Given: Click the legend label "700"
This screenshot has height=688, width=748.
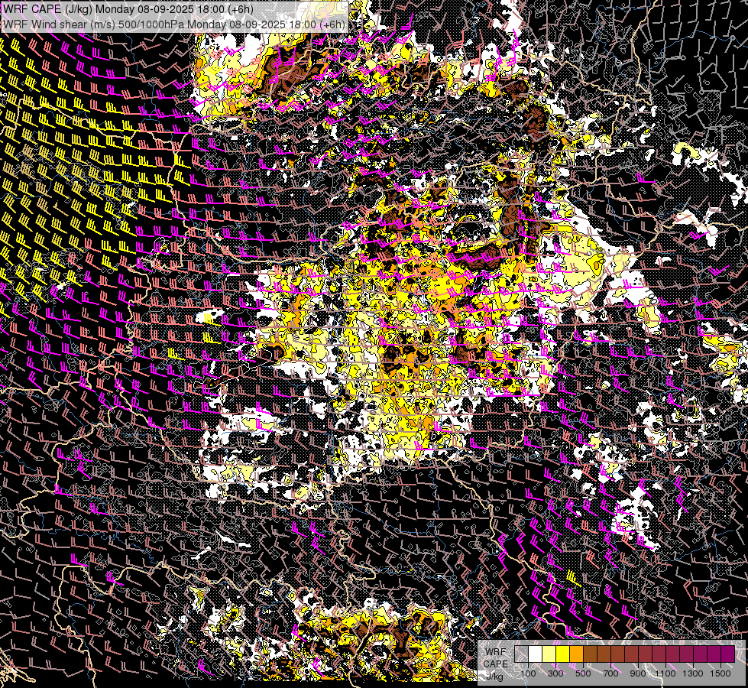Looking at the screenshot, I should coord(610,673).
